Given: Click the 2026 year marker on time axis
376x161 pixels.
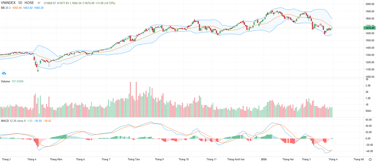Looking at the screenshot, I should [x=264, y=159].
